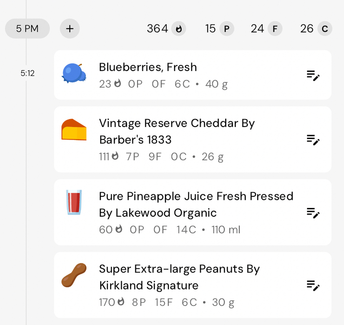The width and height of the screenshot is (344, 325).
Task: Click the peanut food icon
Action: 74,275
